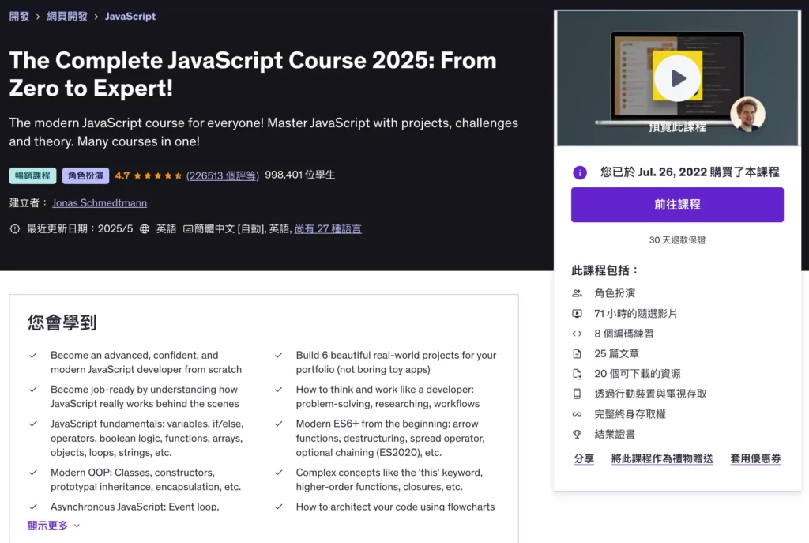Screen dimensions: 809x543
Task: Click the purple info icon beside purchase date
Action: tap(580, 172)
